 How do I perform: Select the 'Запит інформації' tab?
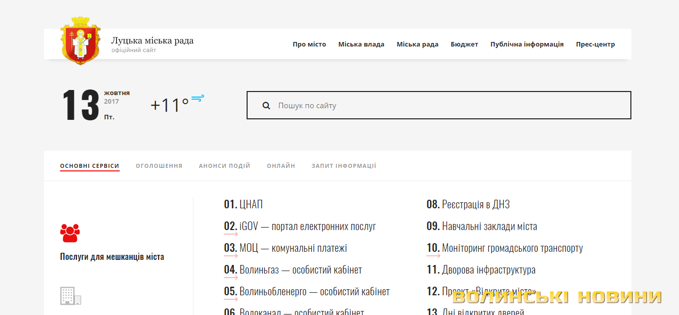pos(344,166)
